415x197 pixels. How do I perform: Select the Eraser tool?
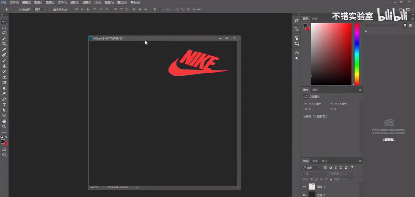(4, 77)
